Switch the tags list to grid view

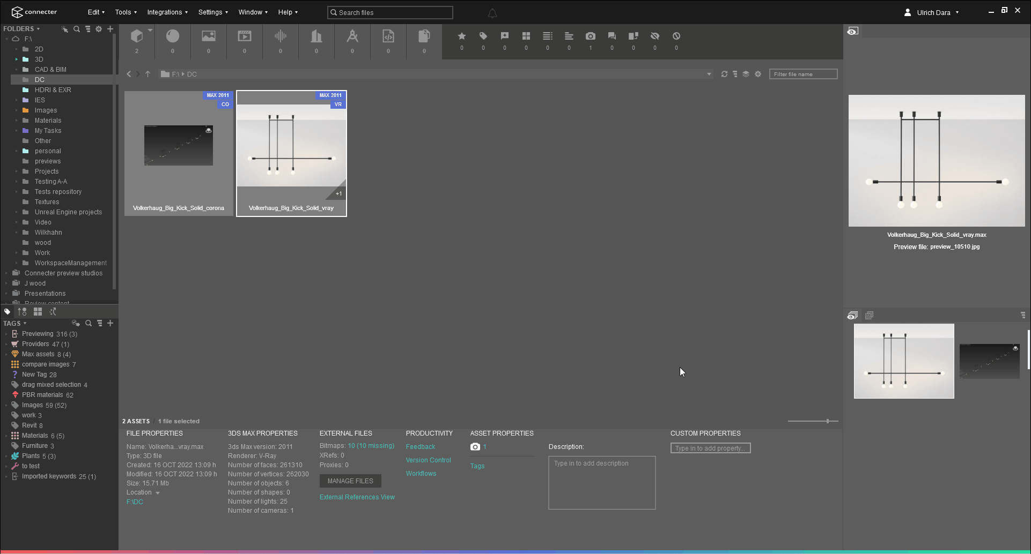(38, 311)
